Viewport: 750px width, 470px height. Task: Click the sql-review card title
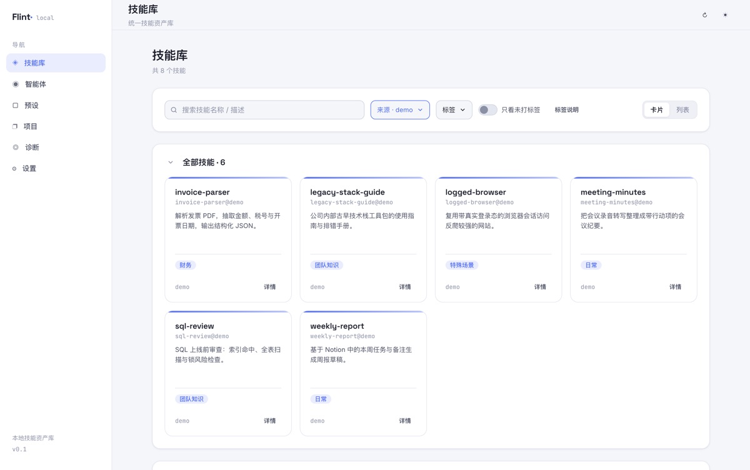(194, 326)
